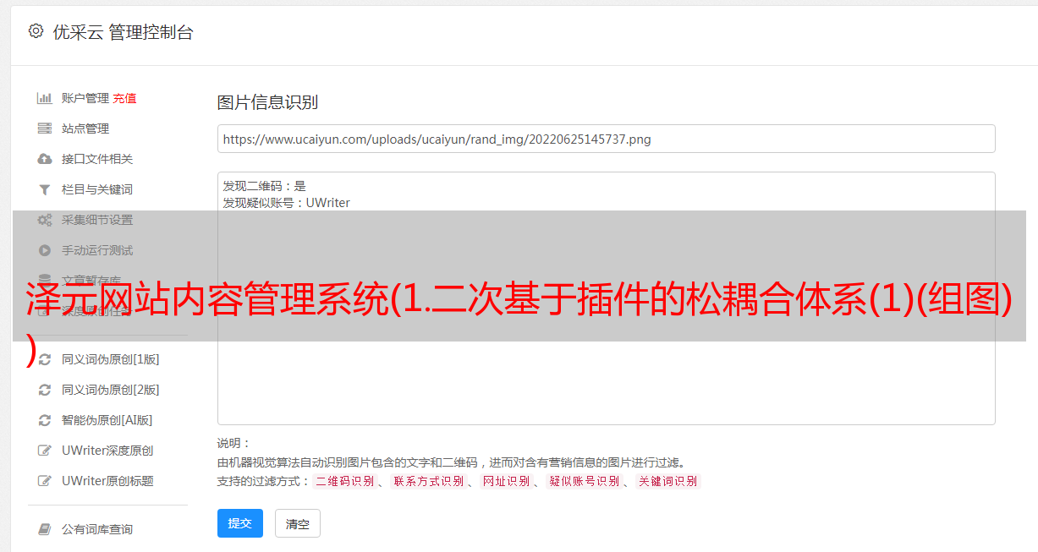Click the refresh icon for 同义词伪原创[1版]
Viewport: 1038px width, 552px height.
coord(45,359)
